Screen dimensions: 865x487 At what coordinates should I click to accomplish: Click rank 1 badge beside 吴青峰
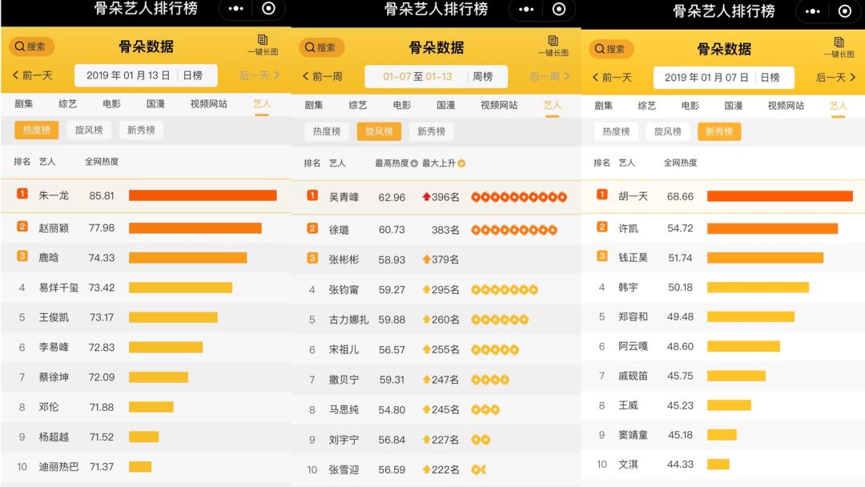(312, 195)
